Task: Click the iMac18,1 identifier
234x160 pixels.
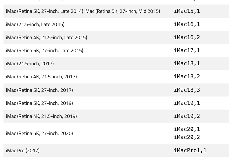Action: [x=187, y=64]
